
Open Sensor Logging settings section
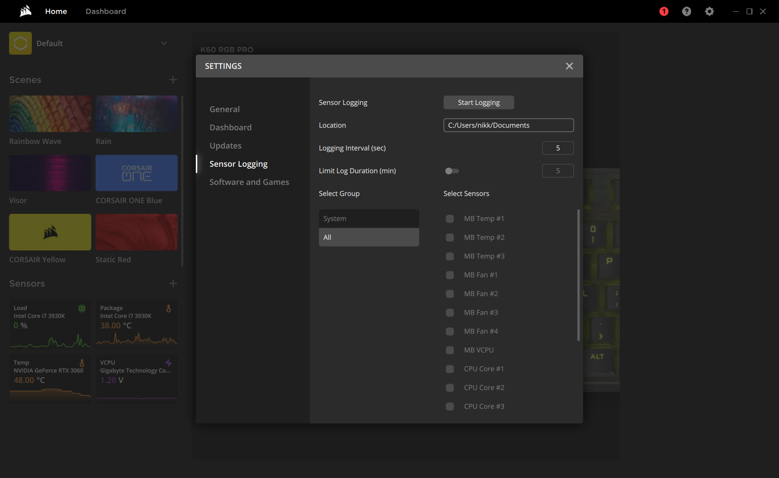(x=239, y=164)
